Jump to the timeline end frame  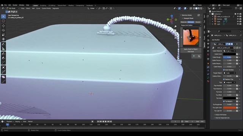pyautogui.click(x=111, y=122)
